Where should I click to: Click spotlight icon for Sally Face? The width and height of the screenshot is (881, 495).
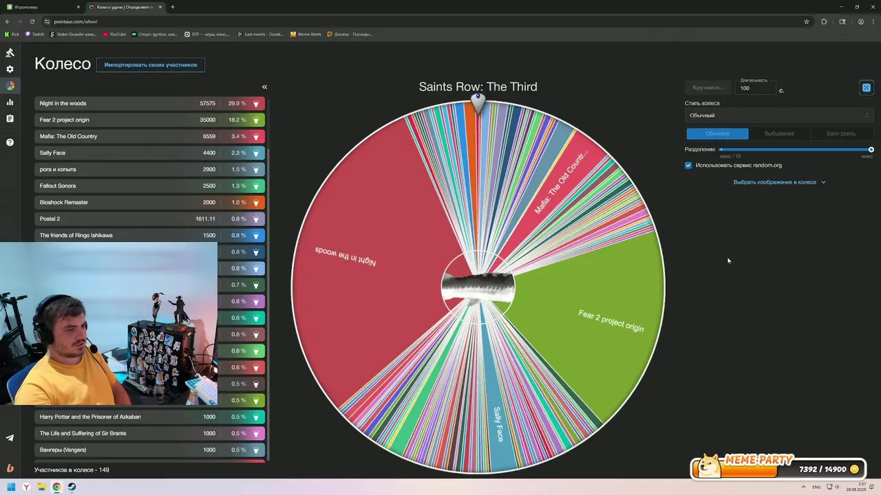pyautogui.click(x=256, y=153)
